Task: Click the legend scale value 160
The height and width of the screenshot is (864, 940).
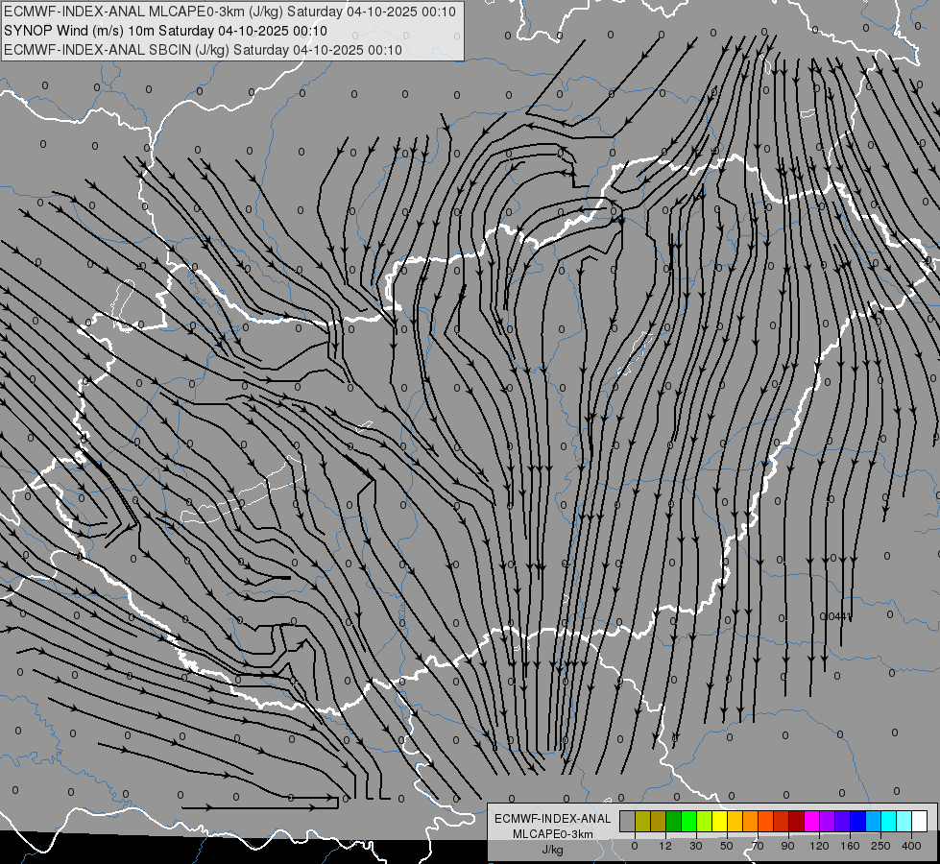Action: (x=850, y=846)
